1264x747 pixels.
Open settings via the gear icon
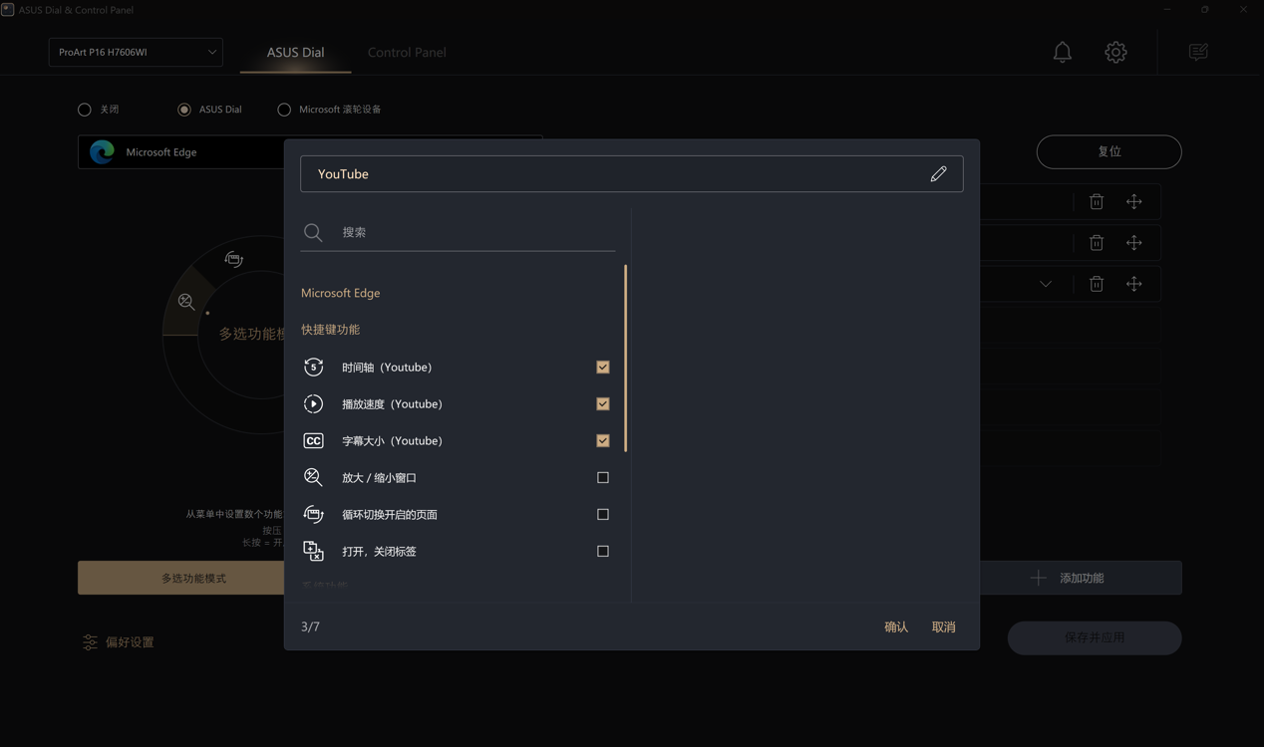(x=1115, y=52)
